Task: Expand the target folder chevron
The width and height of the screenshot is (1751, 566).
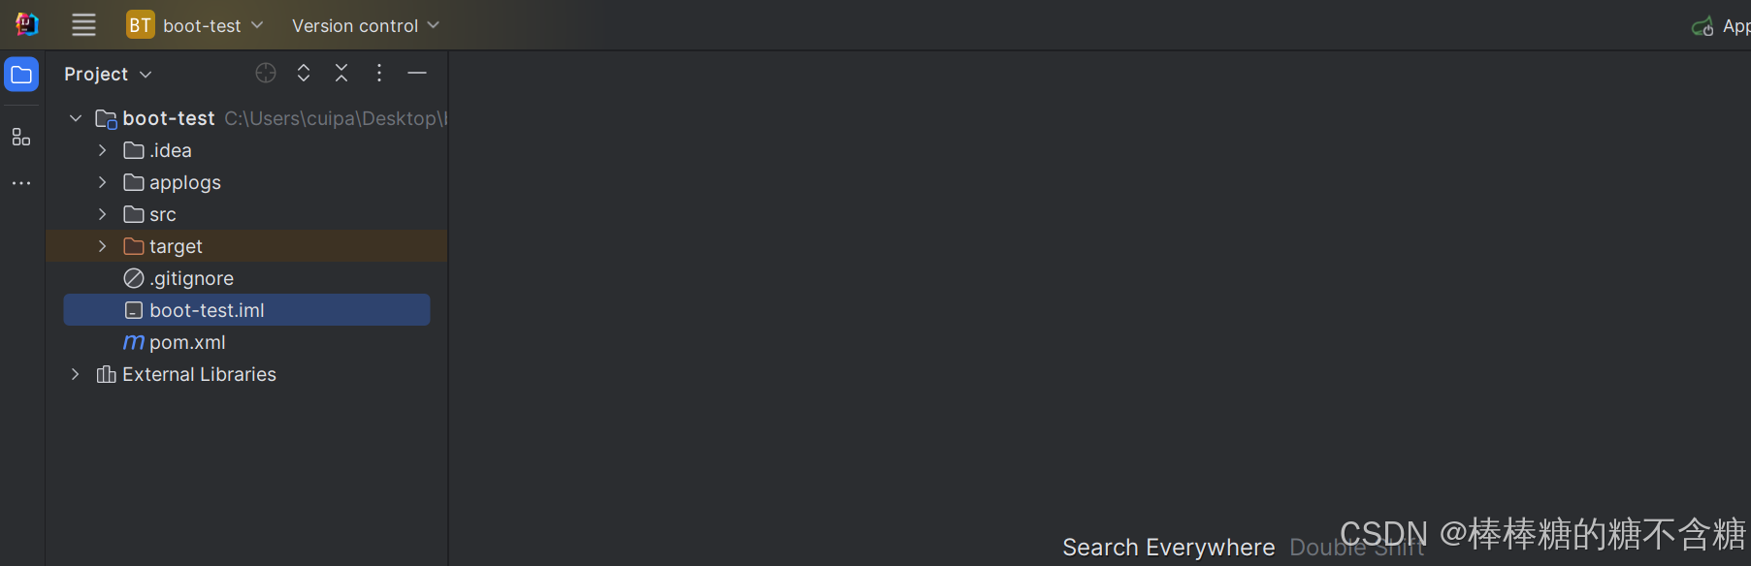Action: (102, 246)
